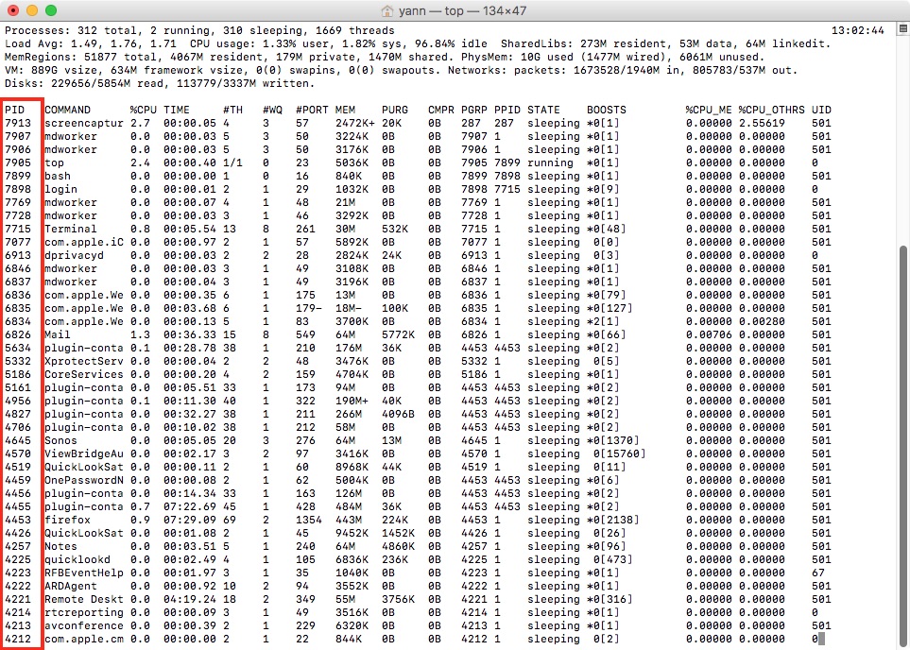Click the terminal cursor block at bottom
This screenshot has width=910, height=650.
pyautogui.click(x=821, y=640)
